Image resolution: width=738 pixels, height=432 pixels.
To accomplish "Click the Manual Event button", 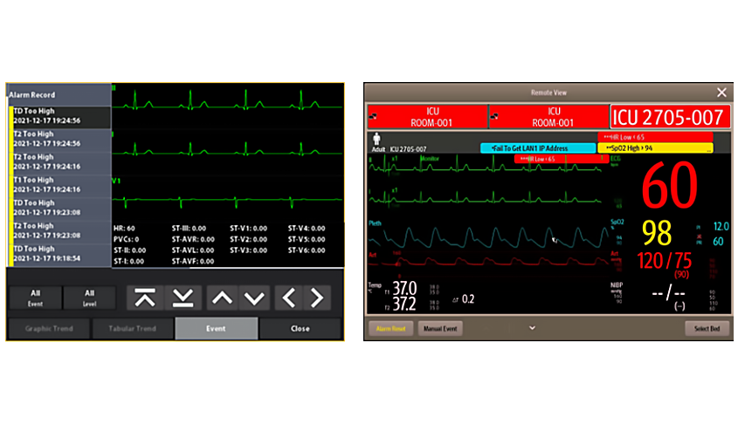I will (440, 329).
